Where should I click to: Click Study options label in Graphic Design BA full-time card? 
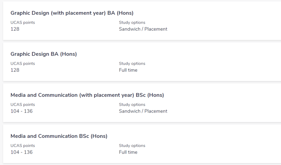tap(132, 64)
